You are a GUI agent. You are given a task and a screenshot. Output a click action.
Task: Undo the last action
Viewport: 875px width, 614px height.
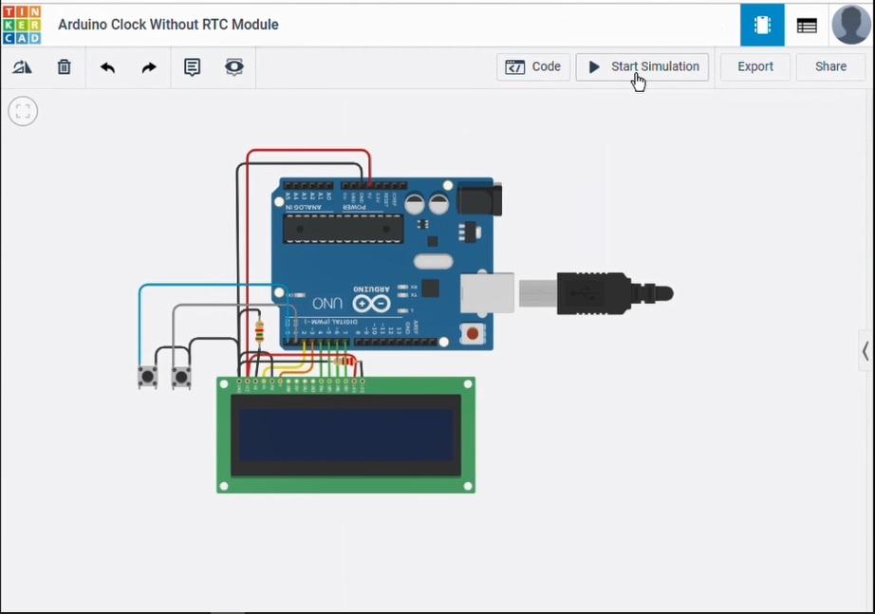click(107, 67)
